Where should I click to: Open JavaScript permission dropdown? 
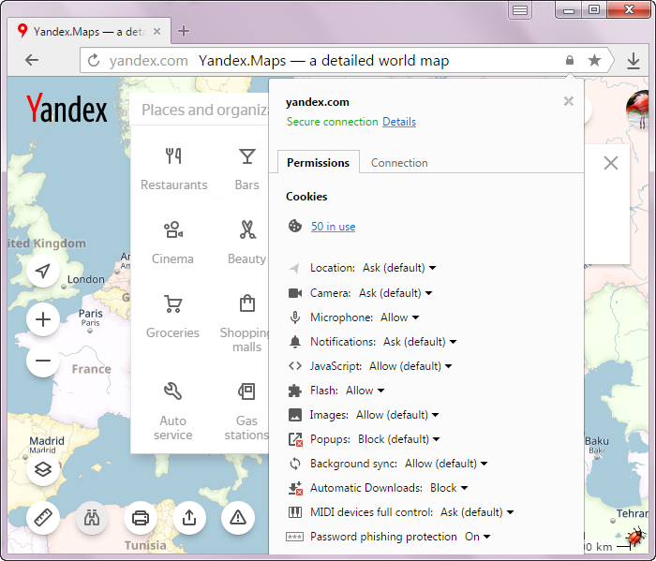click(x=410, y=366)
